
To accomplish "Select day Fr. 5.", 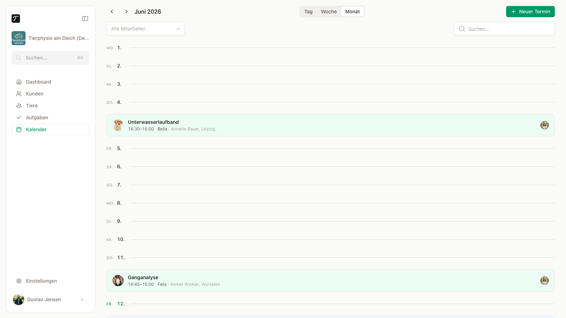I will click(114, 148).
